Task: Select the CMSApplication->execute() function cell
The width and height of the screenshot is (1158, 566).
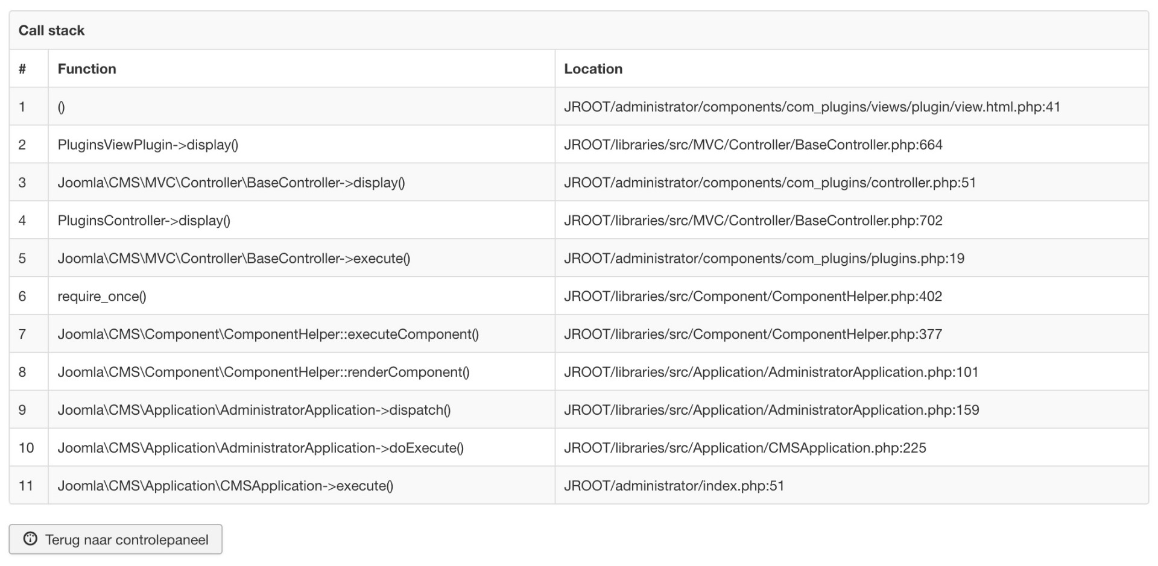Action: 225,486
